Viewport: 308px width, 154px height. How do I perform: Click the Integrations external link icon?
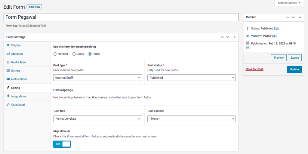pos(8,96)
